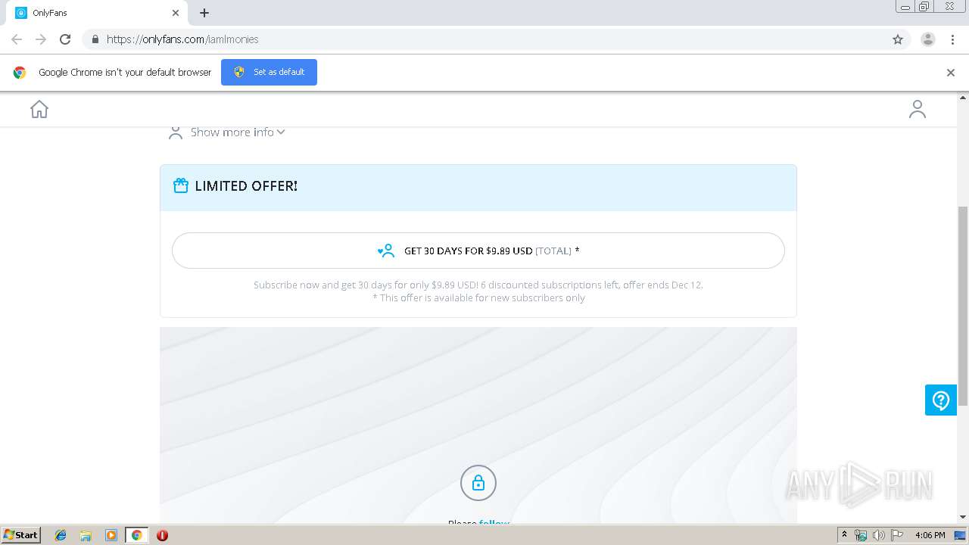Show hidden system tray icons
Screen dimensions: 969x545
(845, 535)
